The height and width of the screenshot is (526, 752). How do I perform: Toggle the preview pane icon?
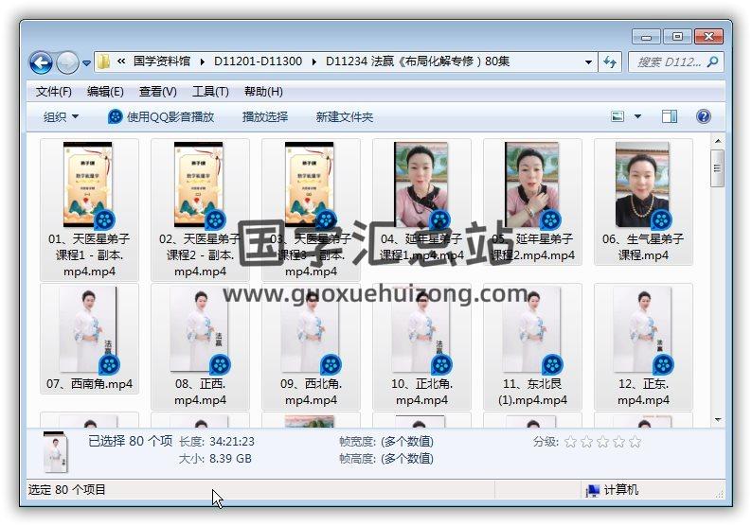coord(670,116)
